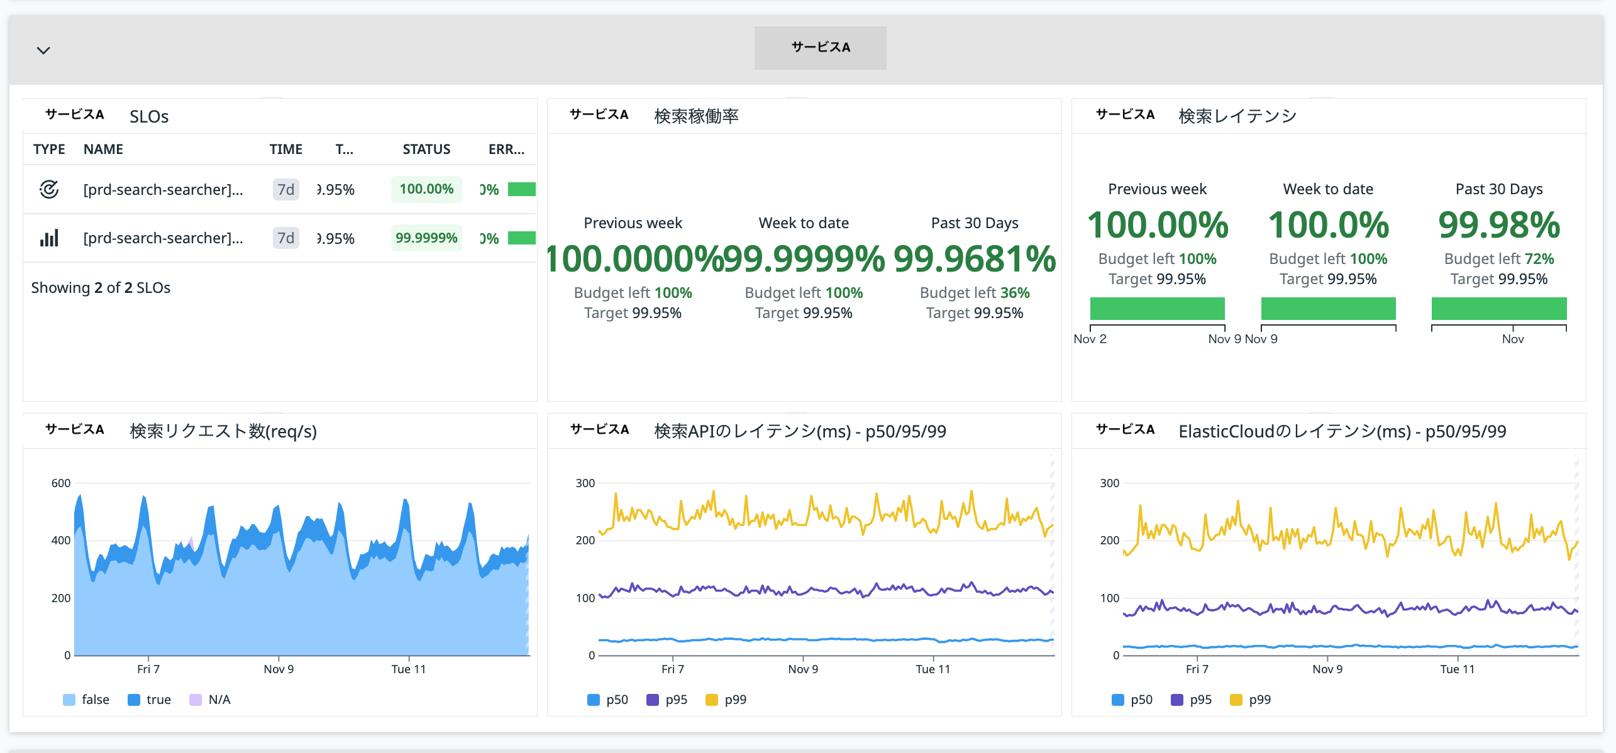This screenshot has height=753, width=1616.
Task: Click the 7d time window badge in first row
Action: (x=285, y=189)
